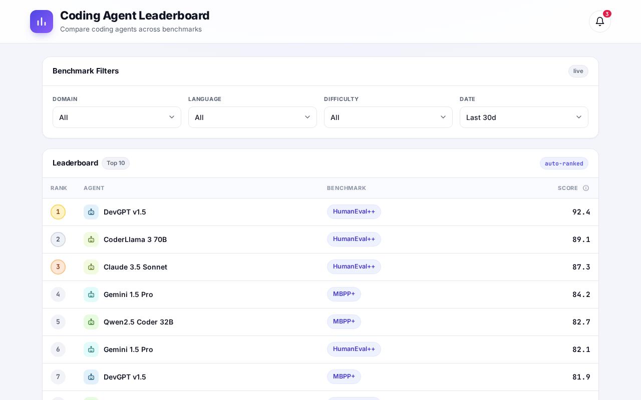Click the rank 7 badge
Image resolution: width=641 pixels, height=400 pixels.
tap(58, 377)
